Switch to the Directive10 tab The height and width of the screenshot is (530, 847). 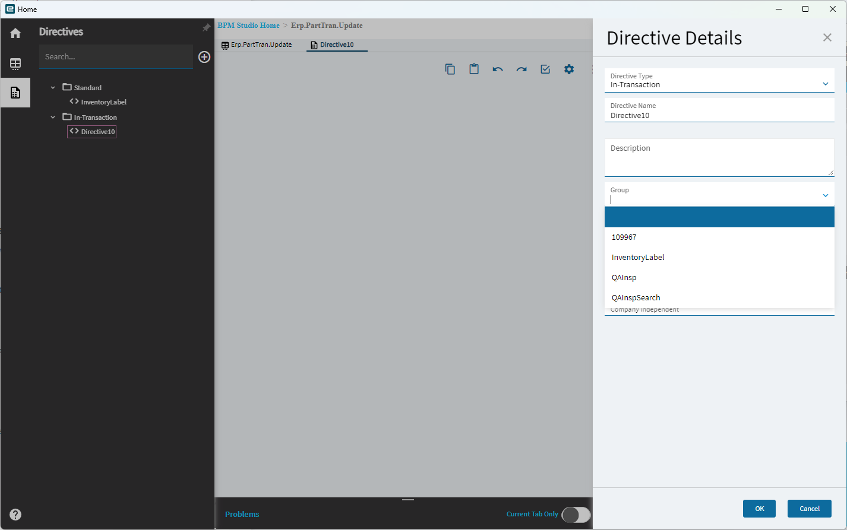point(336,45)
